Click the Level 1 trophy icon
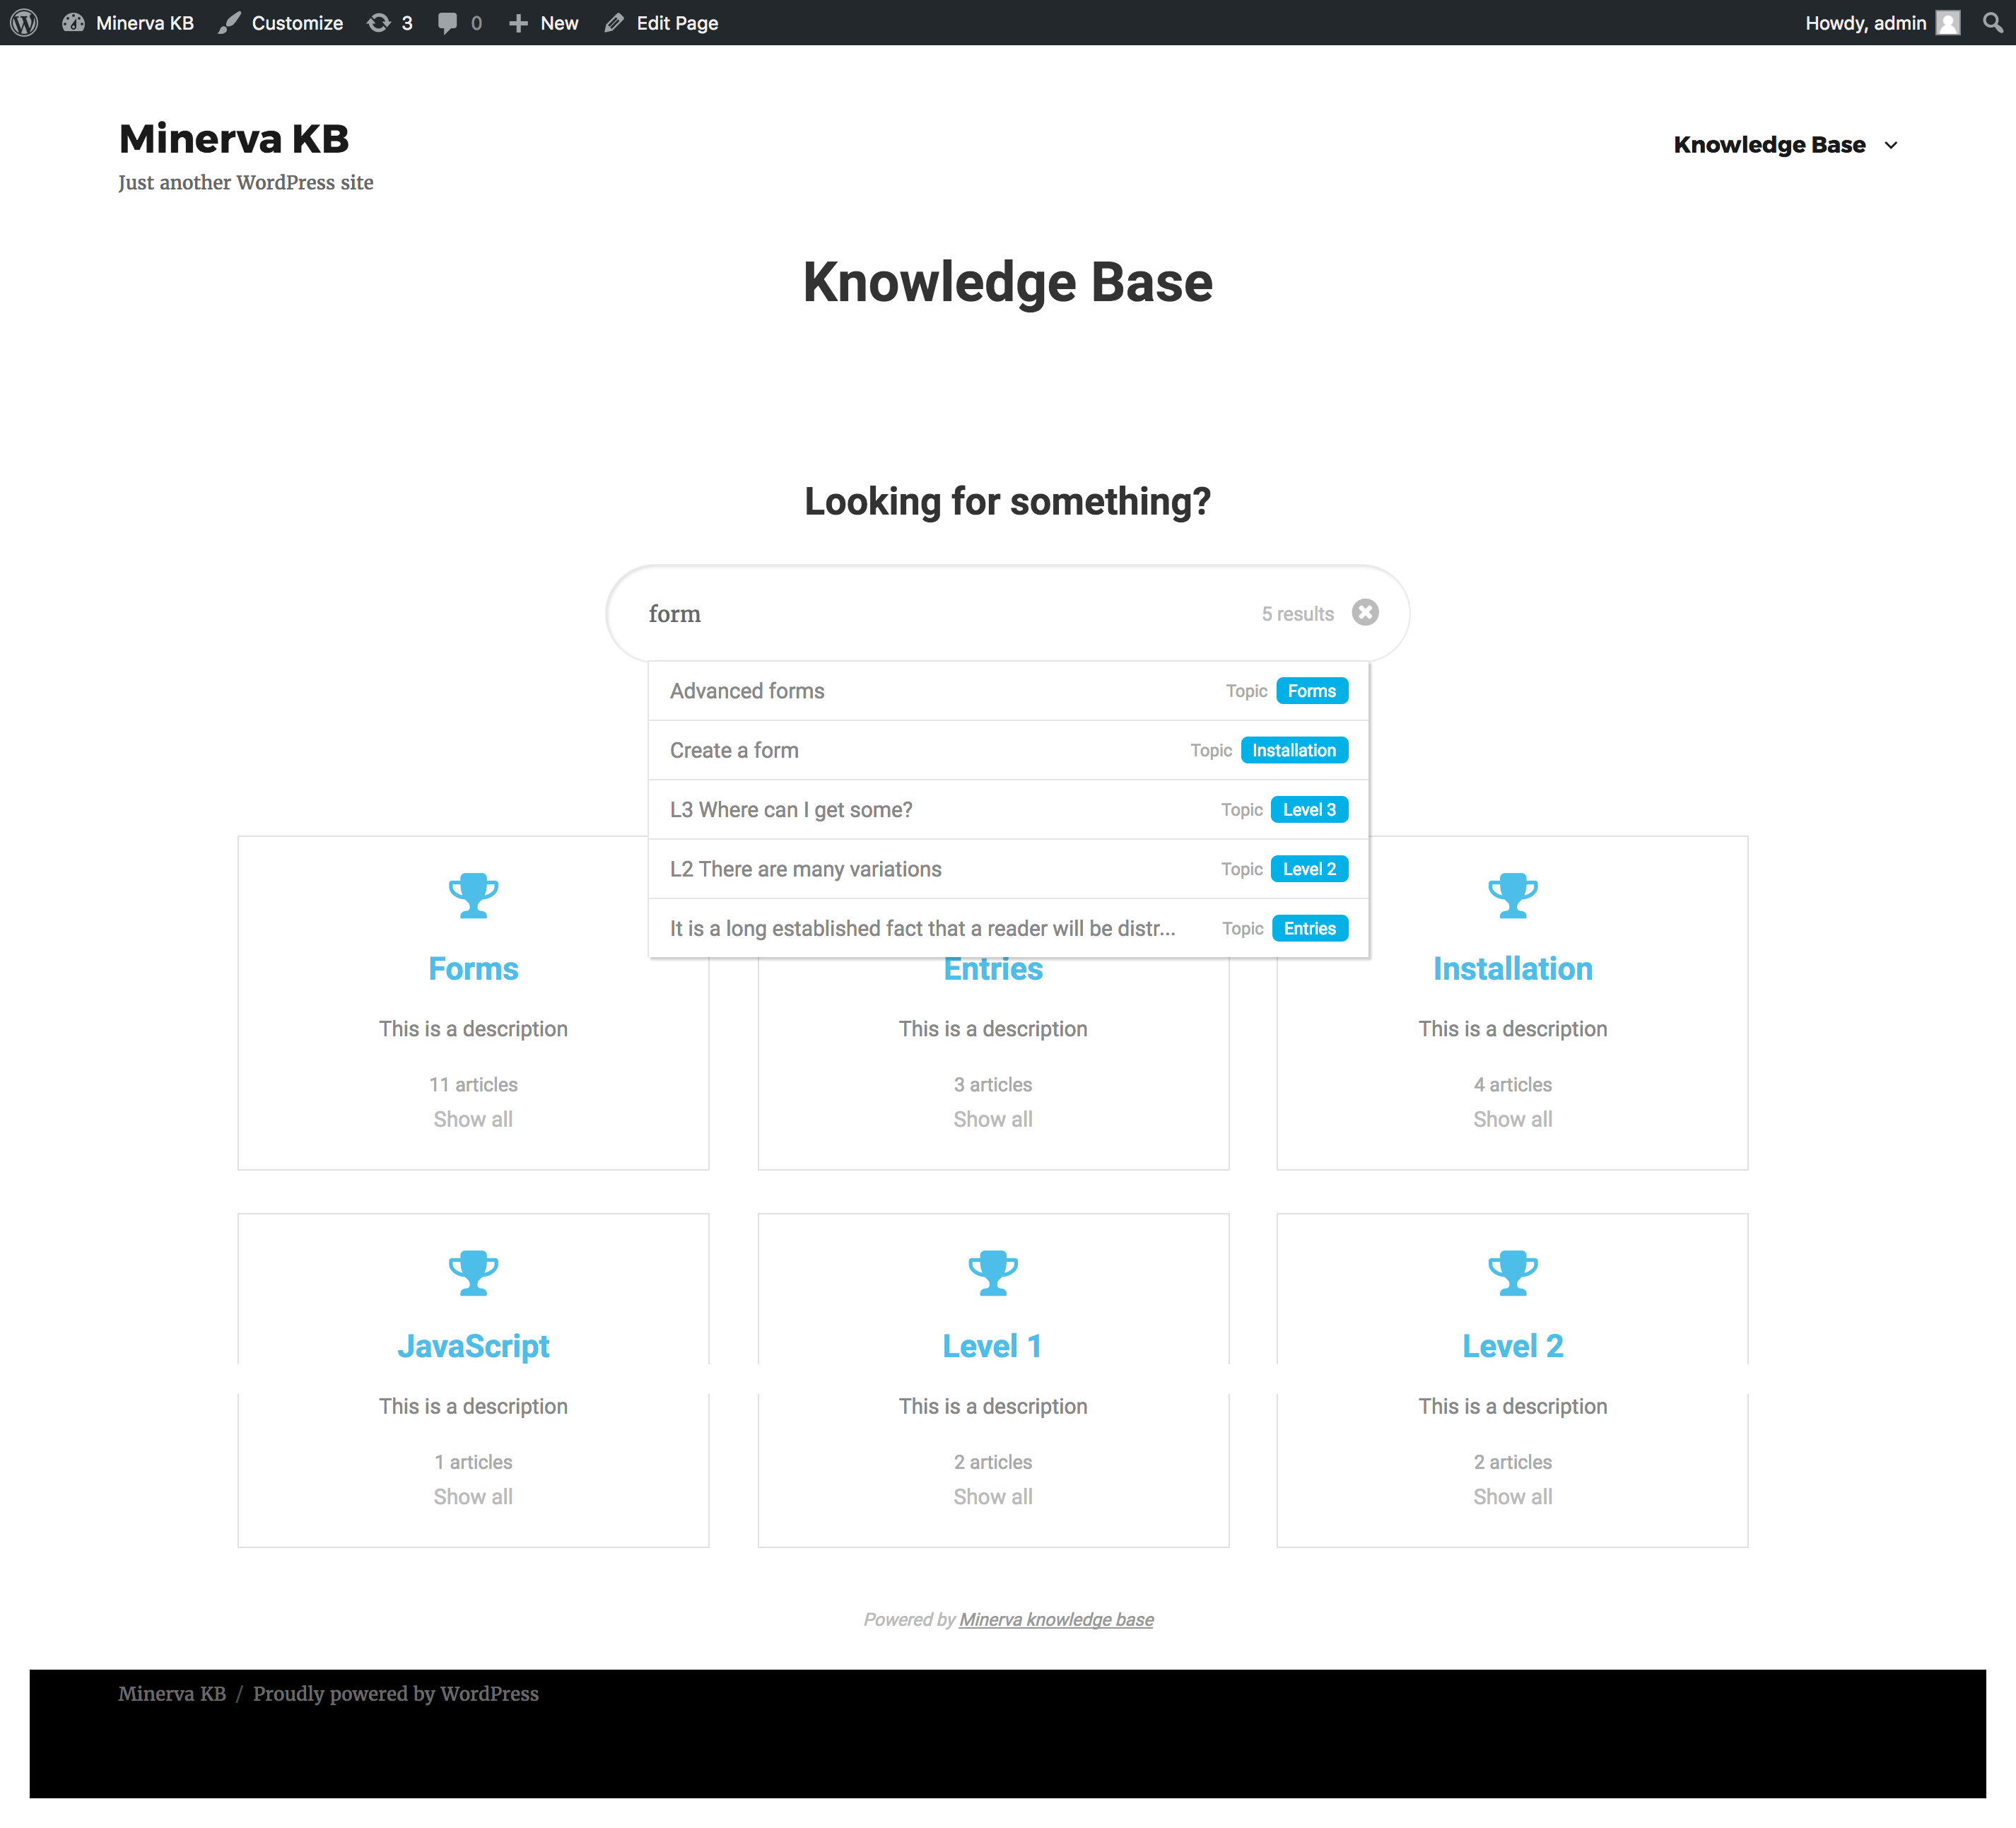The height and width of the screenshot is (1828, 2016). [x=993, y=1273]
